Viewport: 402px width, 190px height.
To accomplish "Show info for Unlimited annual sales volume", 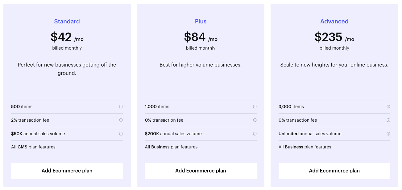I will coord(388,134).
